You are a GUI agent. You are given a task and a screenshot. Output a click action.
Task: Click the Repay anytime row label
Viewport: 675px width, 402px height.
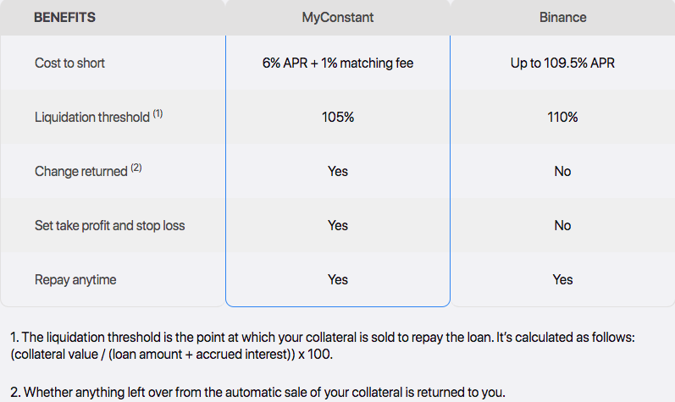[x=75, y=280]
